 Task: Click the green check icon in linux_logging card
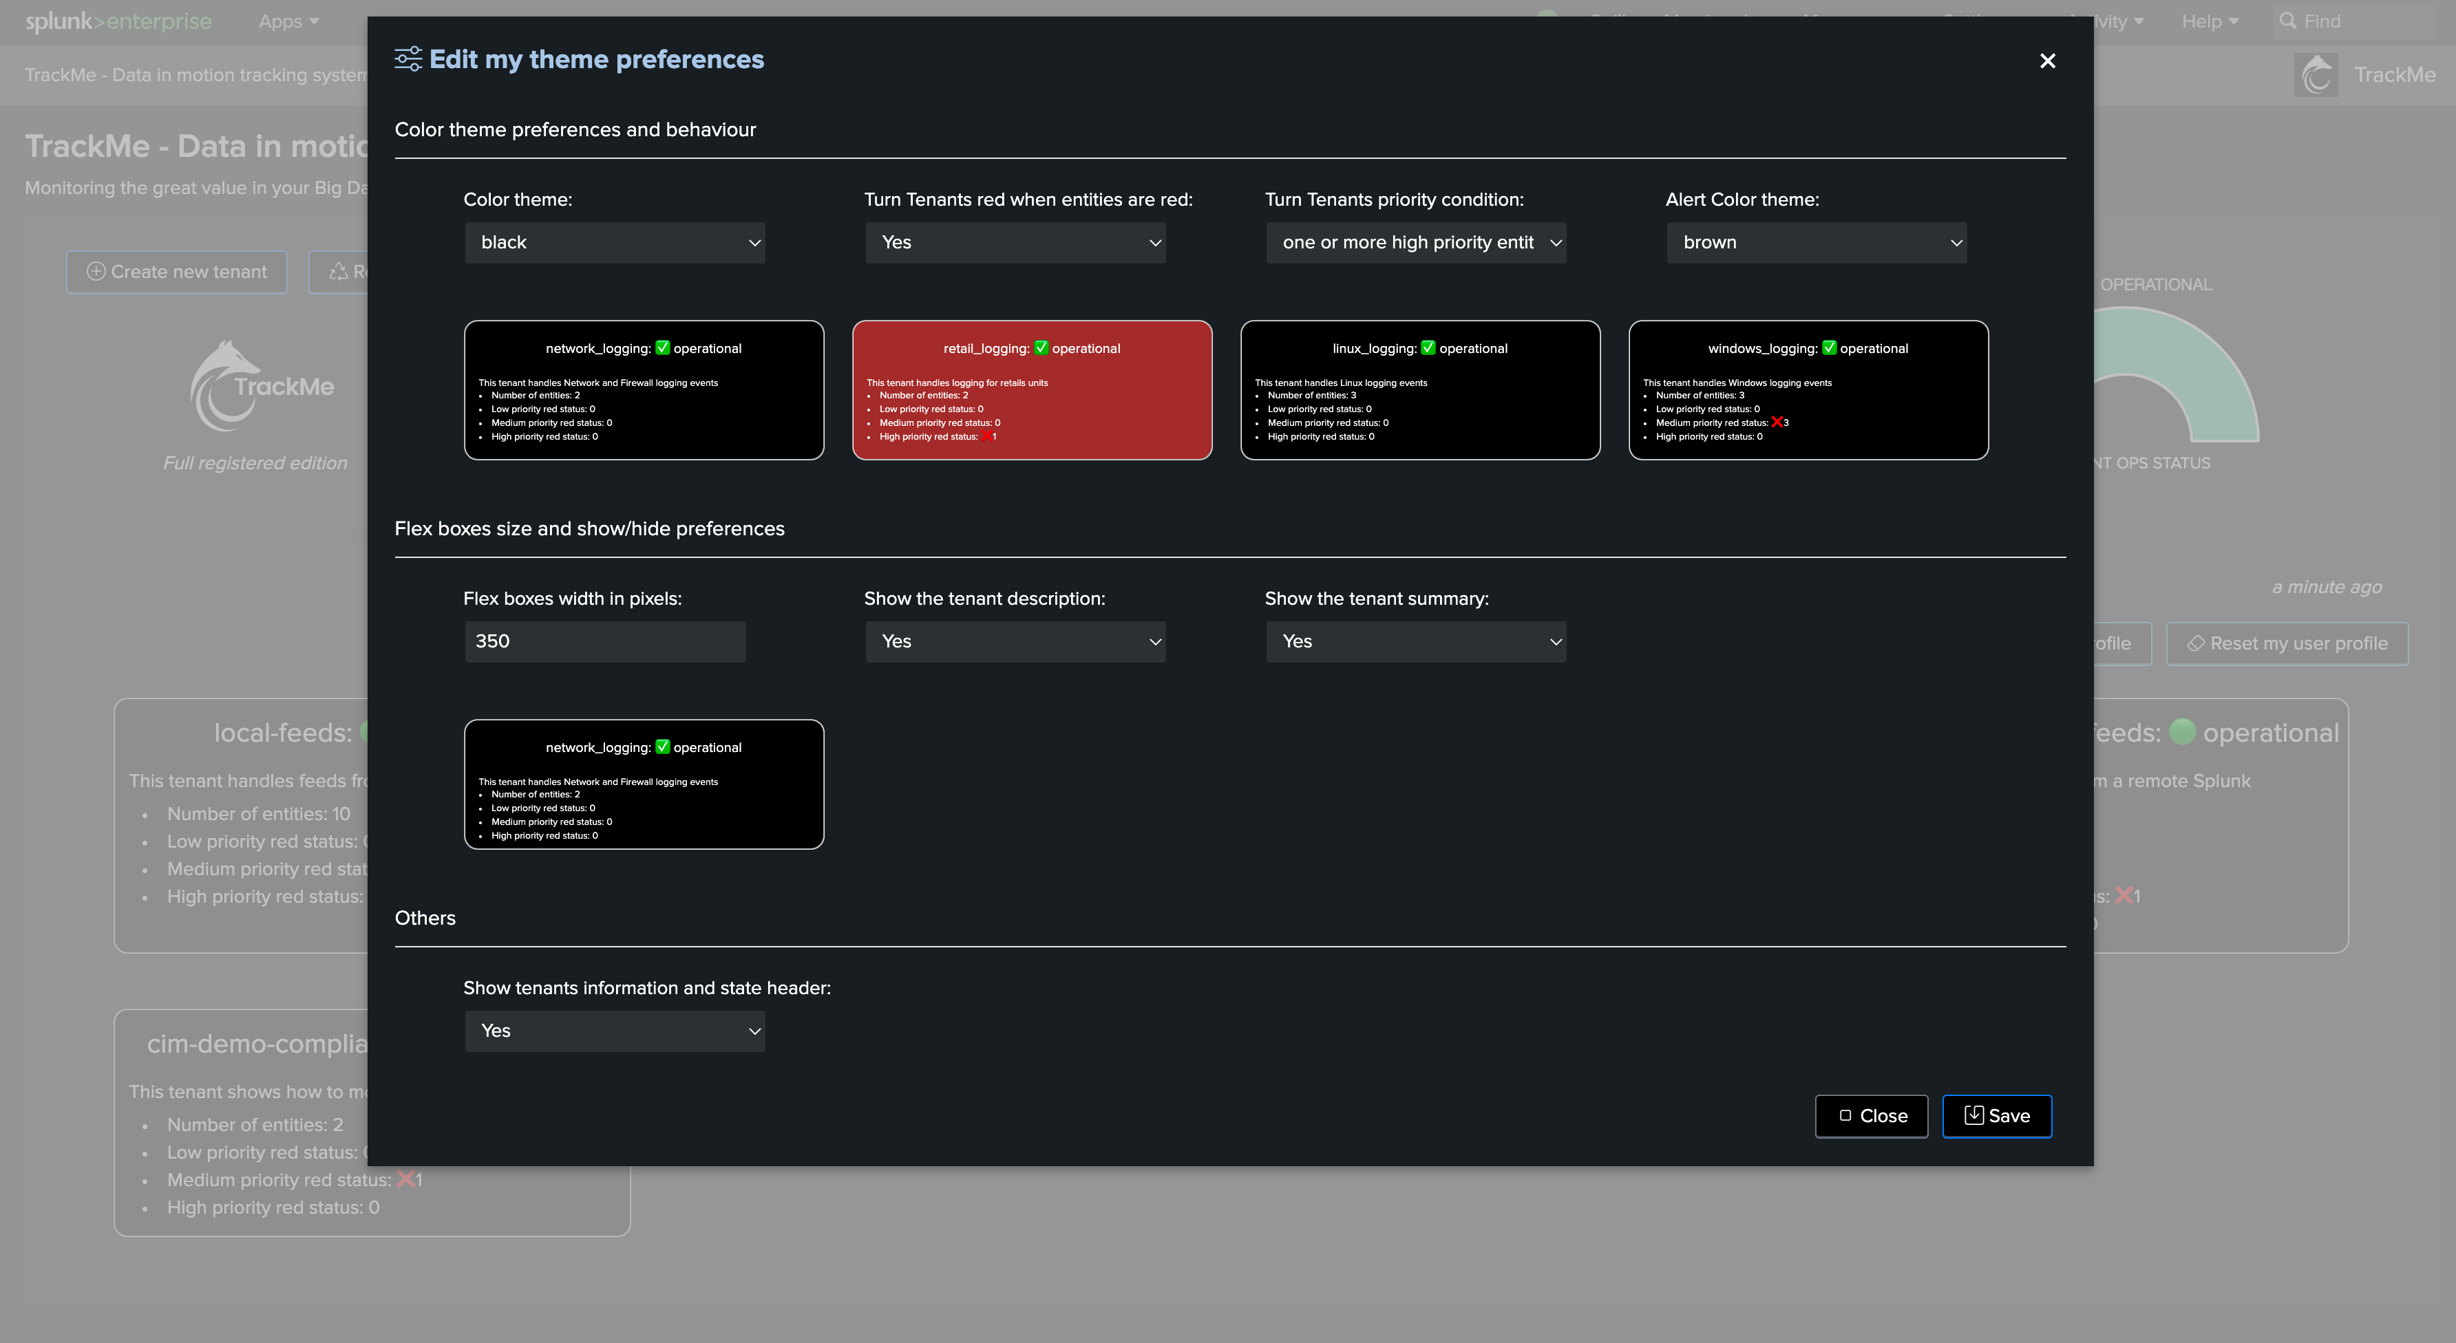pos(1428,348)
